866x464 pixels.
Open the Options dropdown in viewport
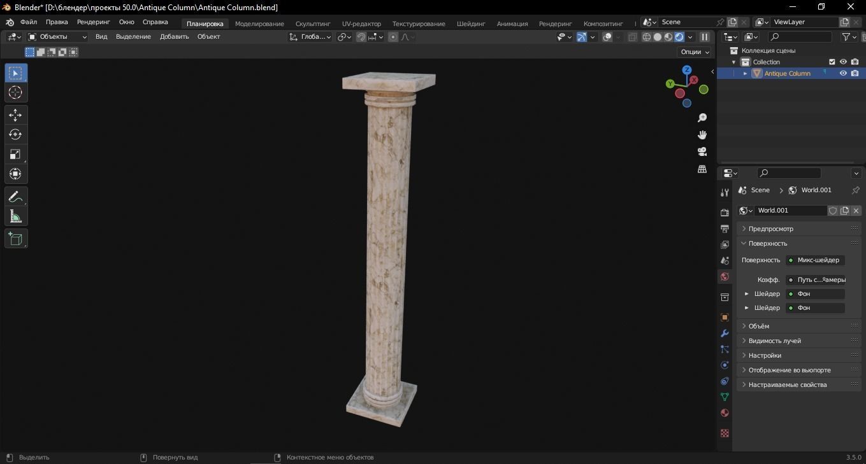[x=695, y=52]
